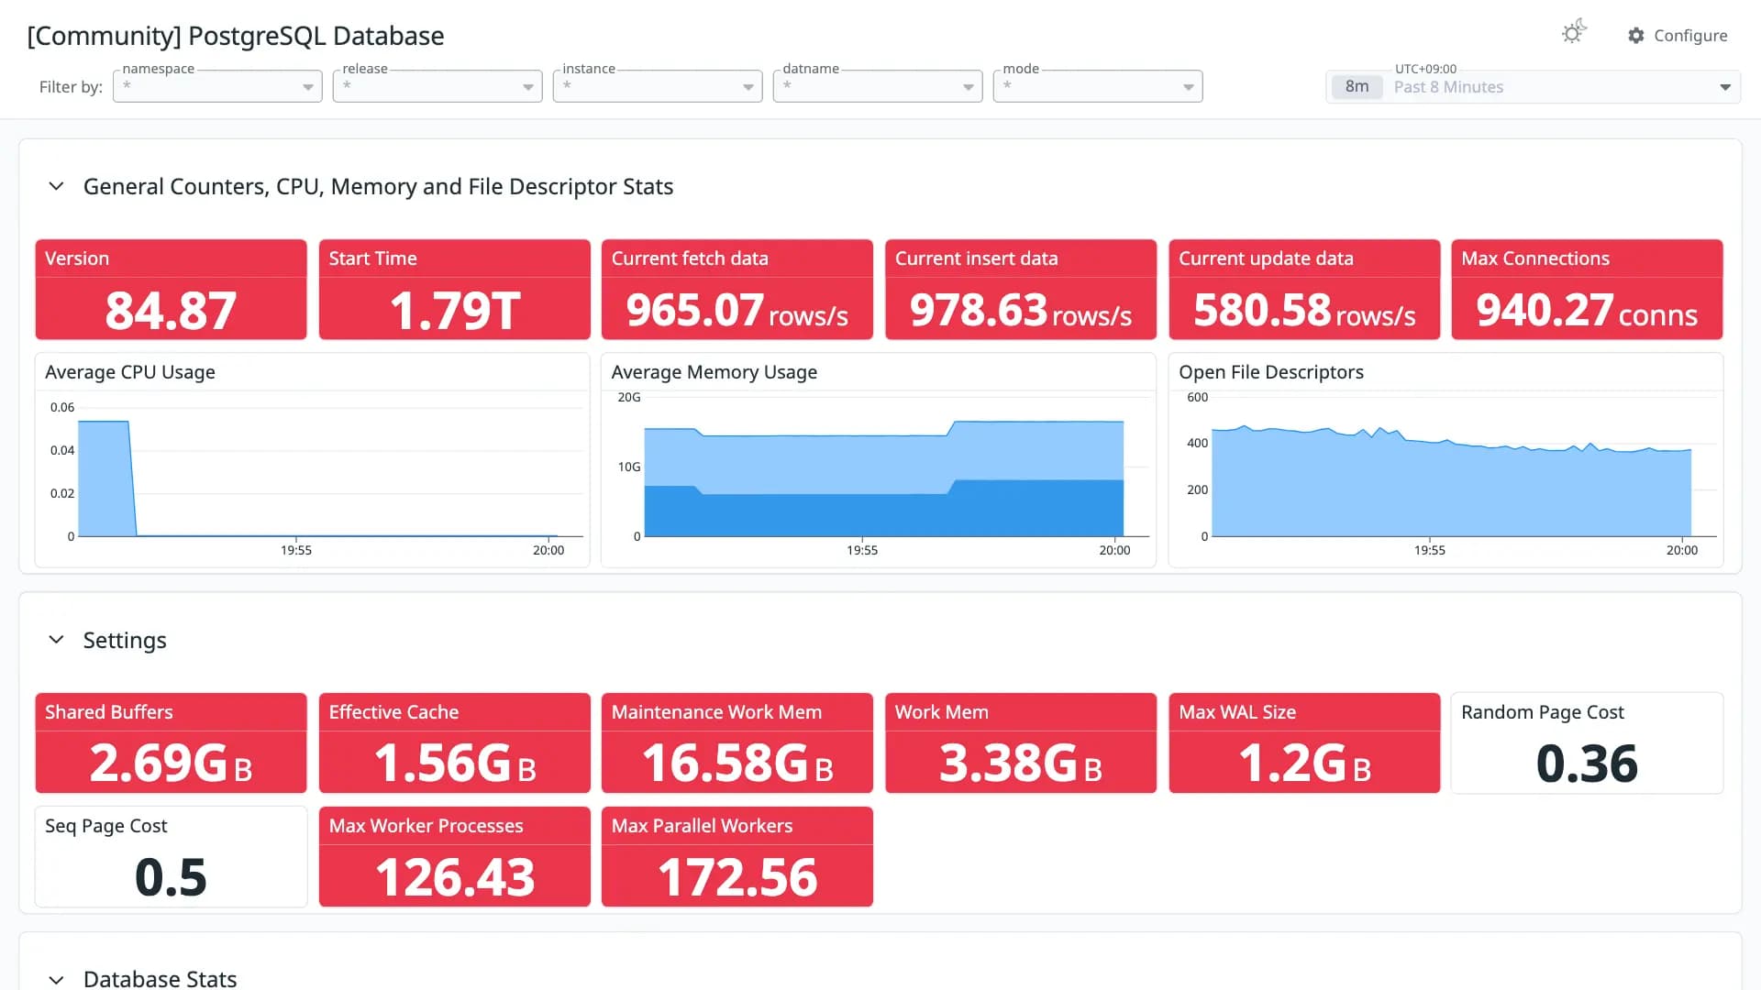This screenshot has width=1761, height=990.
Task: Click the Max Worker Processes tile
Action: 455,857
